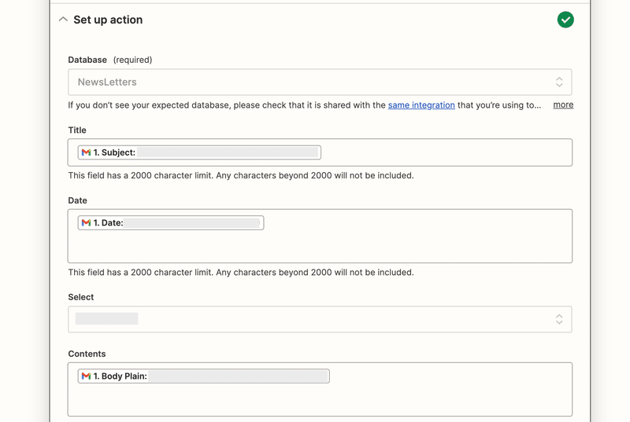
Task: Click the green checkmark status icon
Action: [x=565, y=20]
